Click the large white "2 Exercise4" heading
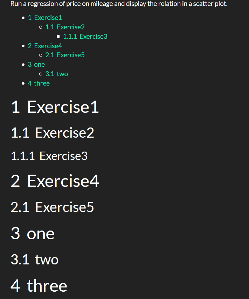 click(x=55, y=181)
